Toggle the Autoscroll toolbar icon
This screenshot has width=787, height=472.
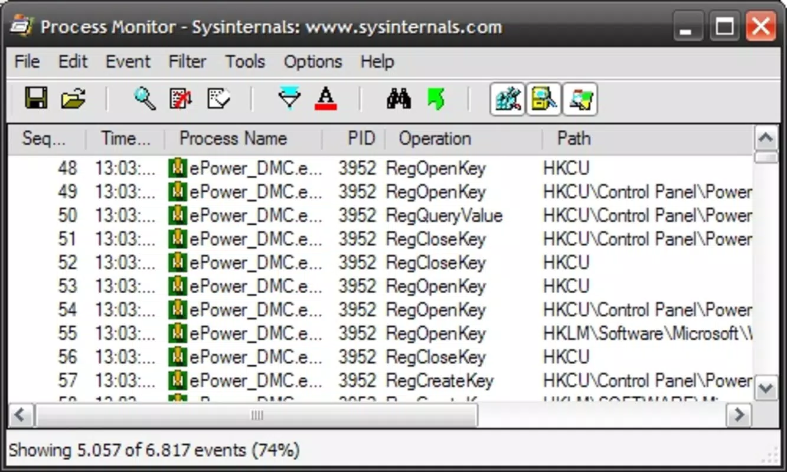coord(181,98)
